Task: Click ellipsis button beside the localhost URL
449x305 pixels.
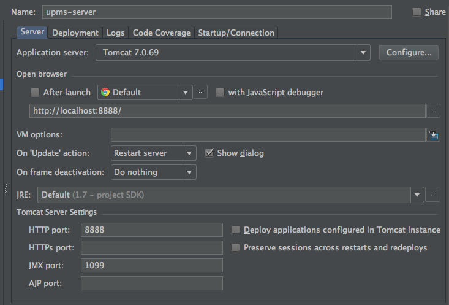Action: click(433, 111)
